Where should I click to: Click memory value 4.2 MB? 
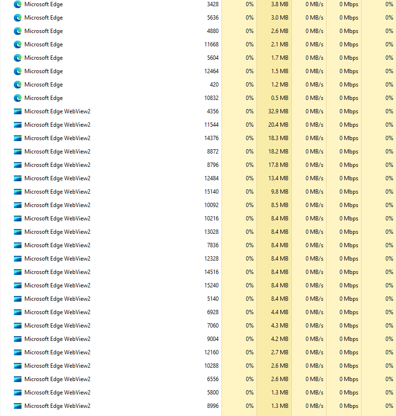pyautogui.click(x=279, y=339)
